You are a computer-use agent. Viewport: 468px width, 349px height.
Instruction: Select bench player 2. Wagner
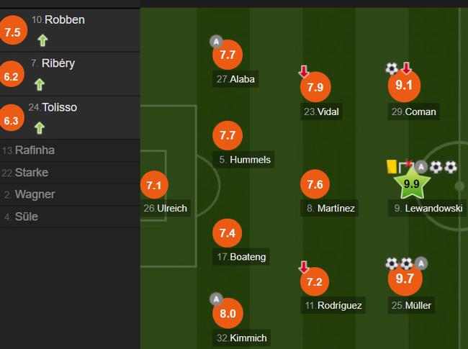pyautogui.click(x=70, y=194)
